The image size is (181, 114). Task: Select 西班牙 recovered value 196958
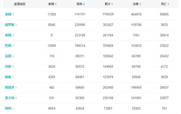tap(136, 87)
